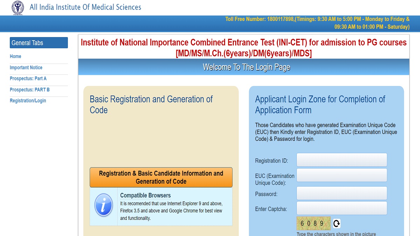Open Prospectus: PART B link

30,90
